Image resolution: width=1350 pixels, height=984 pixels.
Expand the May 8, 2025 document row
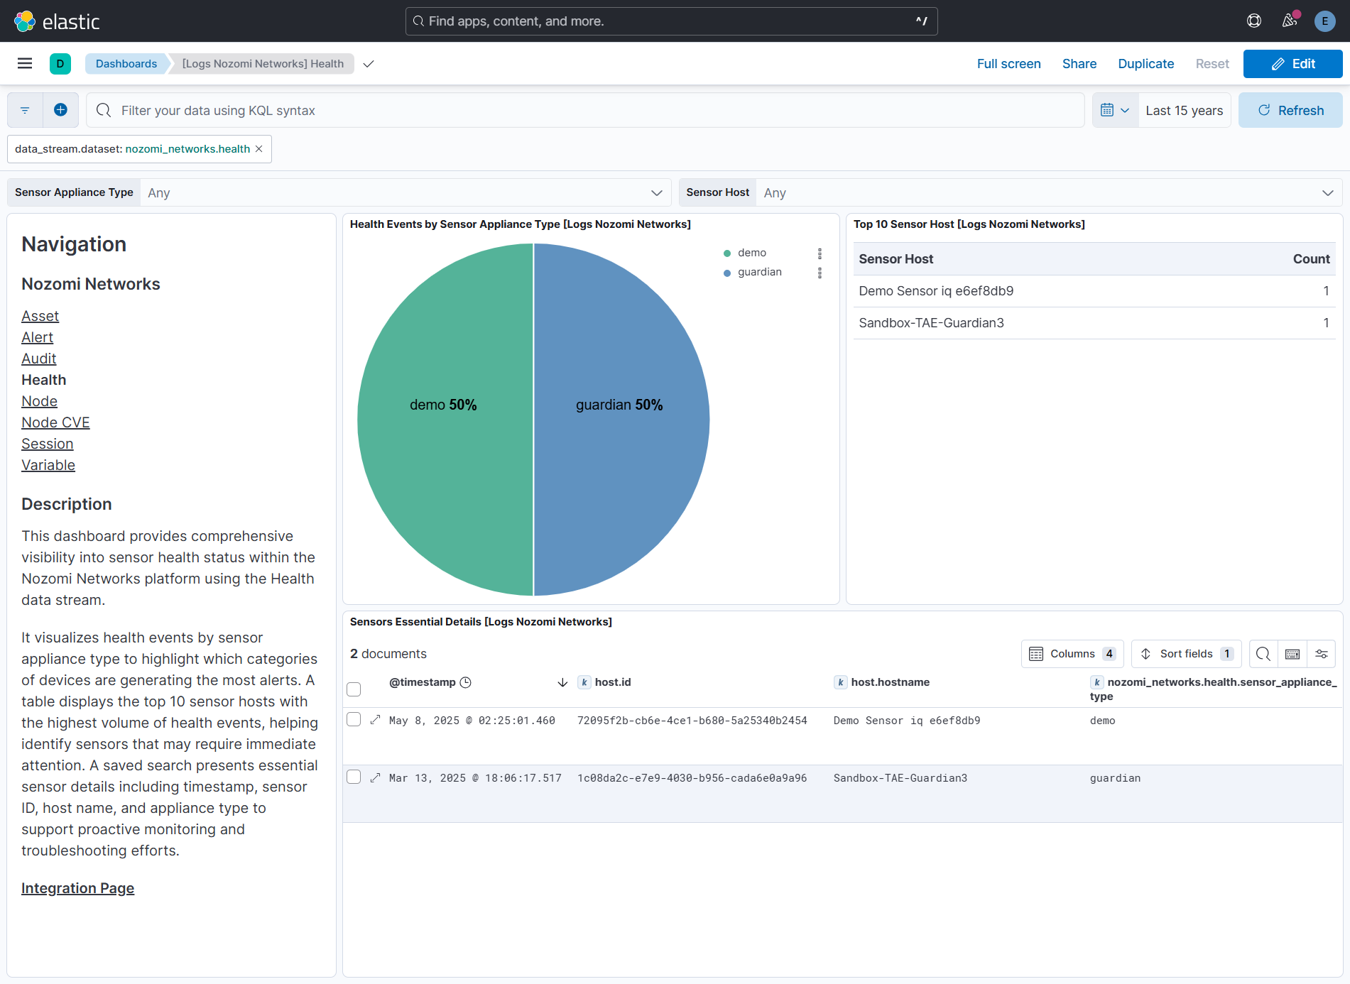point(376,720)
